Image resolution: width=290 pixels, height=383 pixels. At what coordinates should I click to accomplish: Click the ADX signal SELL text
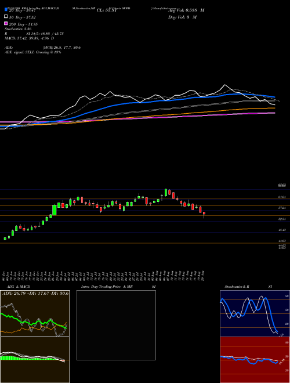(x=32, y=52)
